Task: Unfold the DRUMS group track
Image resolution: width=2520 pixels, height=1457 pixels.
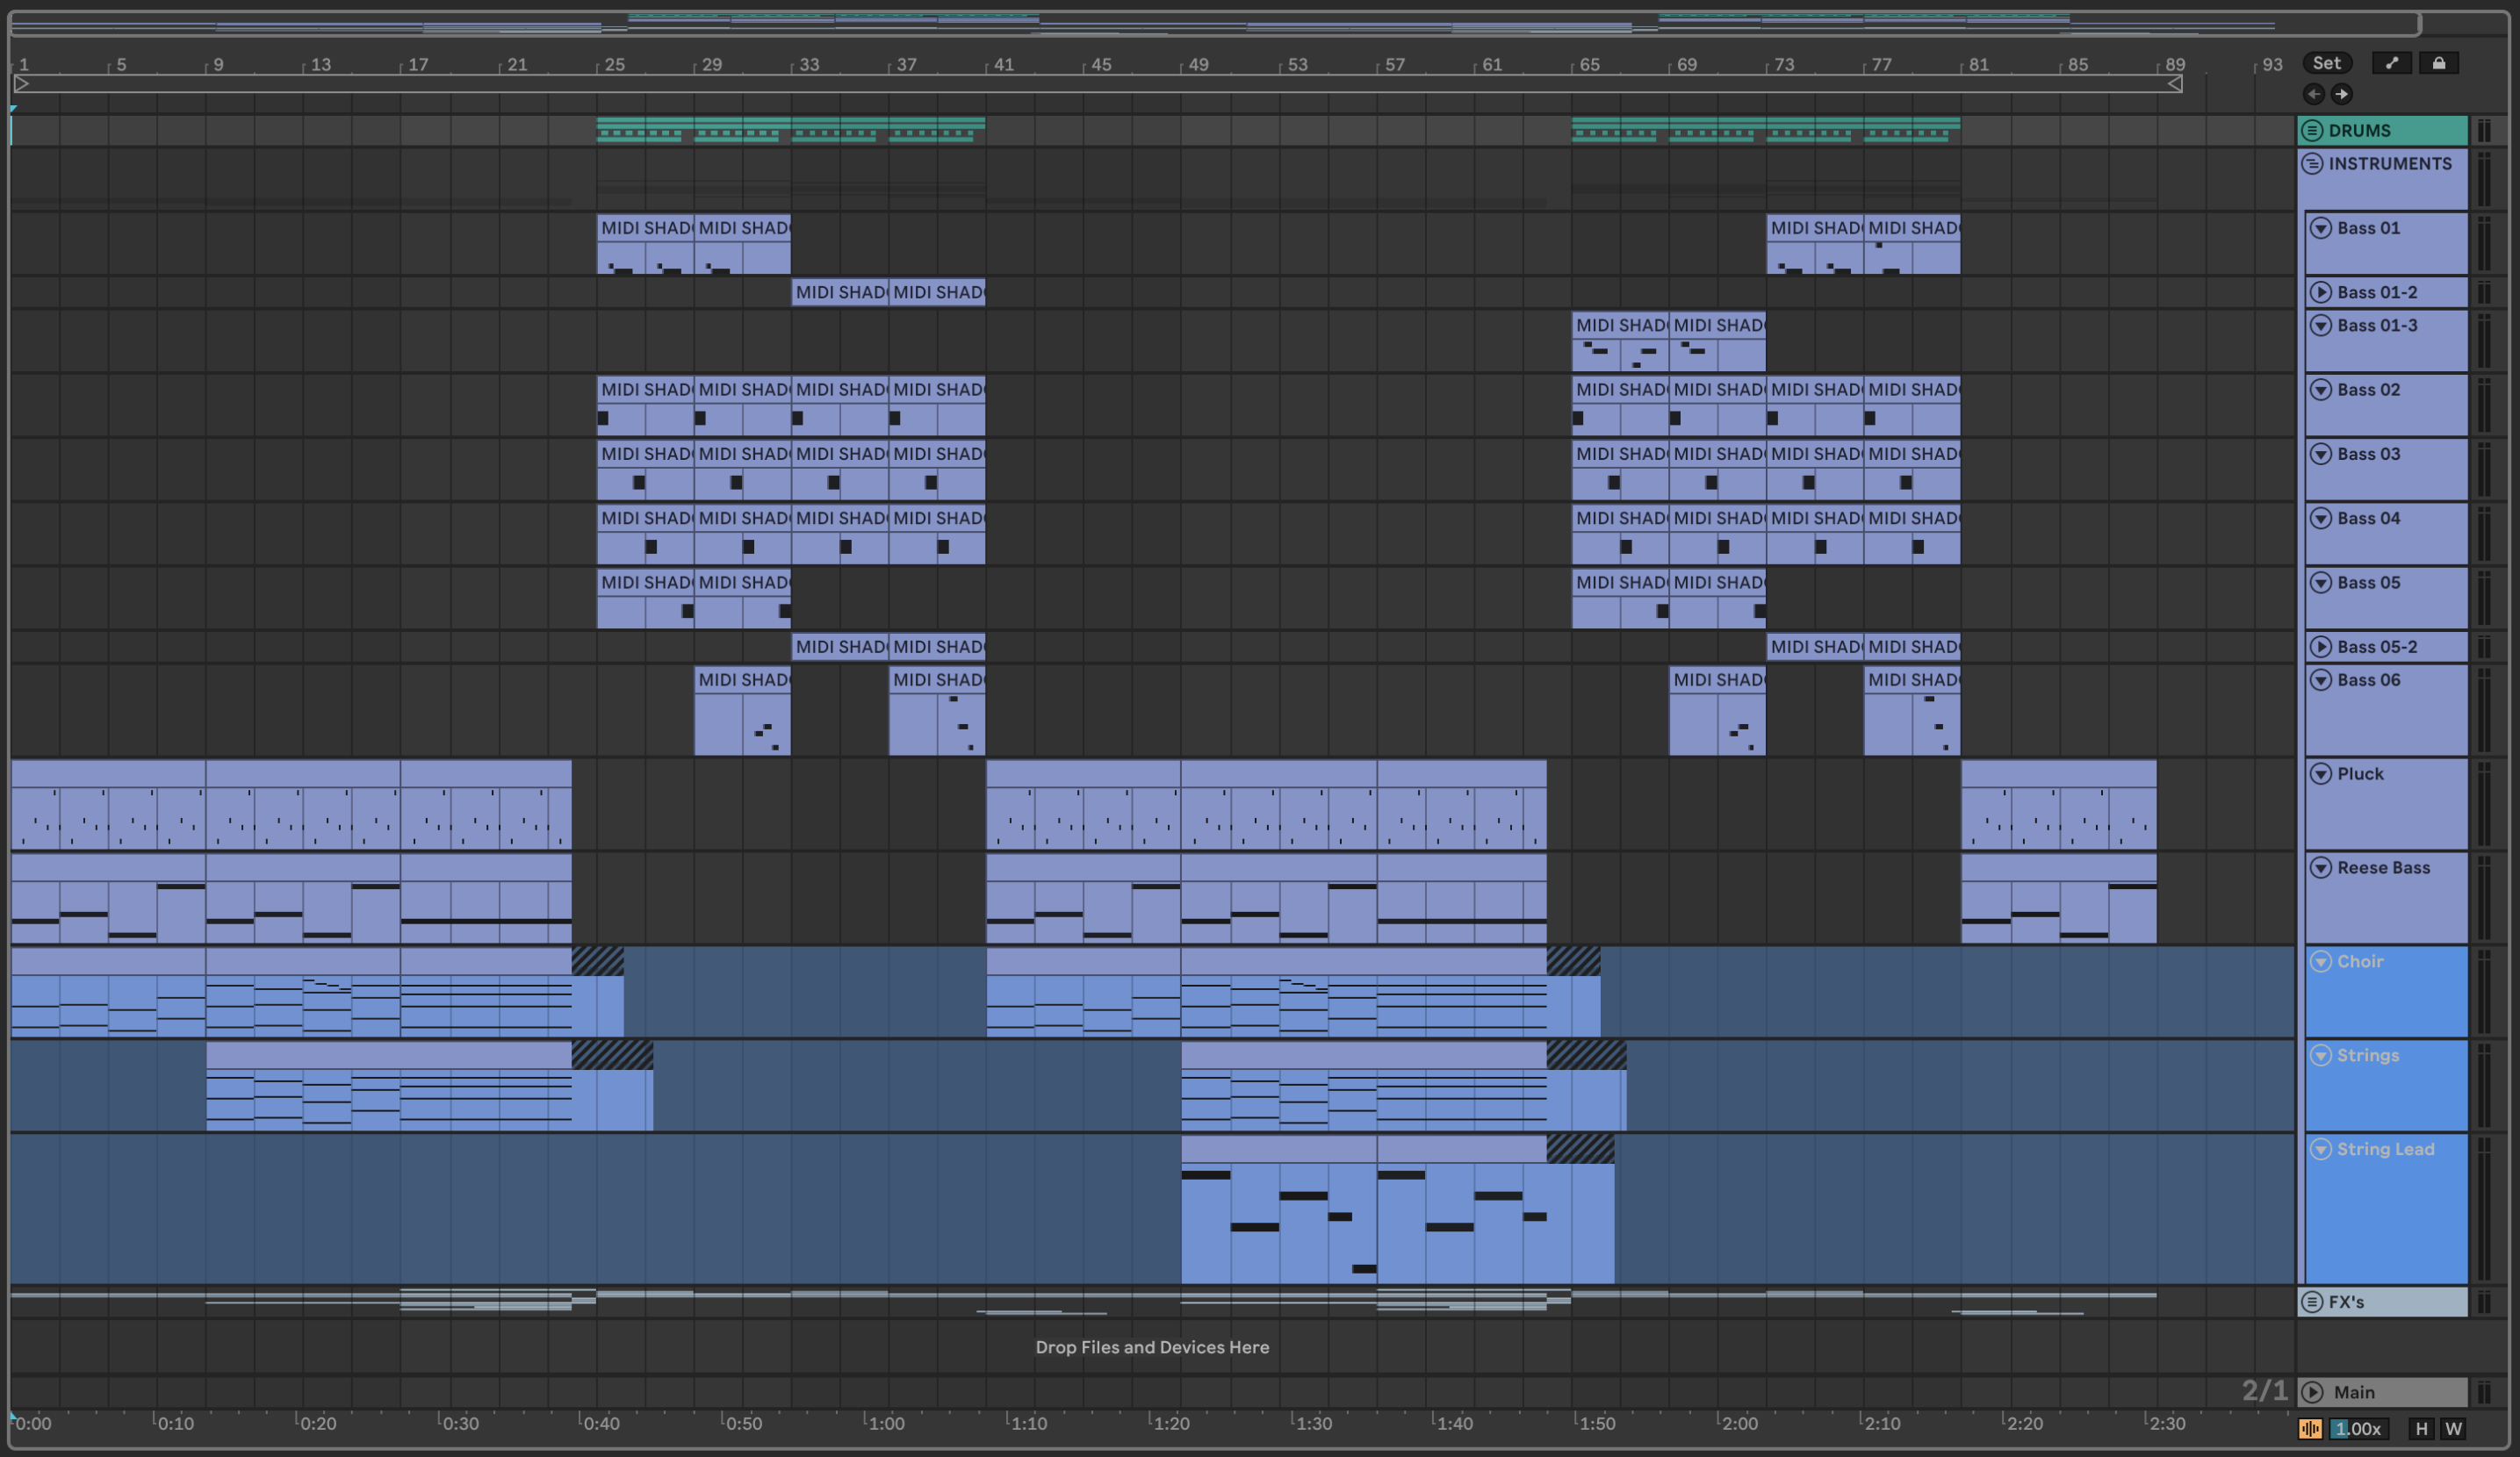Action: (2312, 131)
